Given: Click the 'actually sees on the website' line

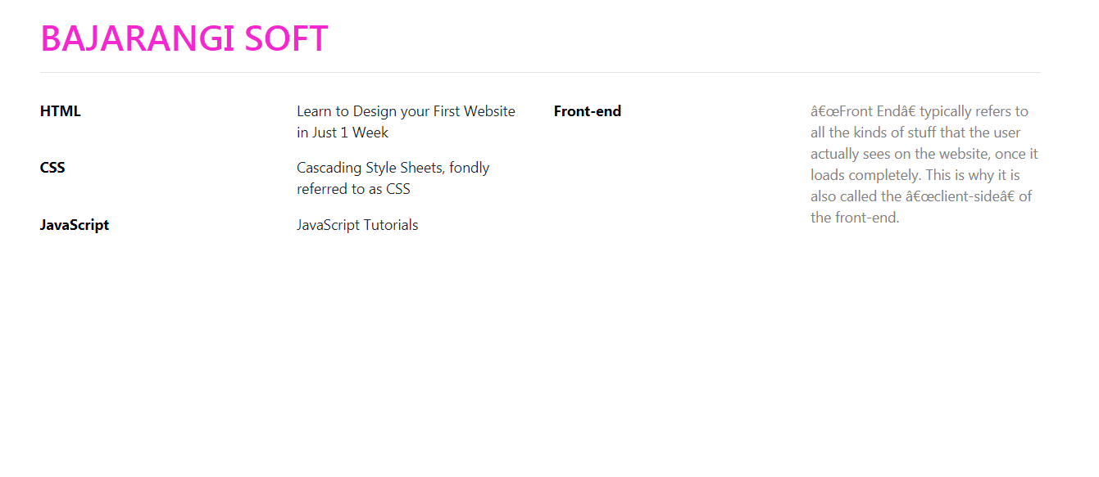Looking at the screenshot, I should [x=924, y=154].
